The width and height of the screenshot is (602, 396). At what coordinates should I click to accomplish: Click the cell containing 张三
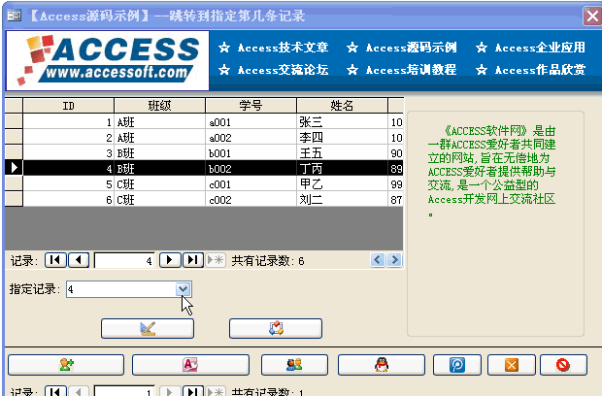(x=342, y=121)
